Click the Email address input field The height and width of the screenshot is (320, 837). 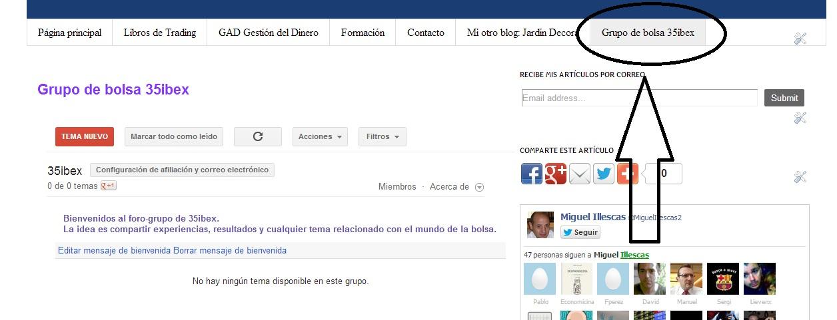coord(640,98)
